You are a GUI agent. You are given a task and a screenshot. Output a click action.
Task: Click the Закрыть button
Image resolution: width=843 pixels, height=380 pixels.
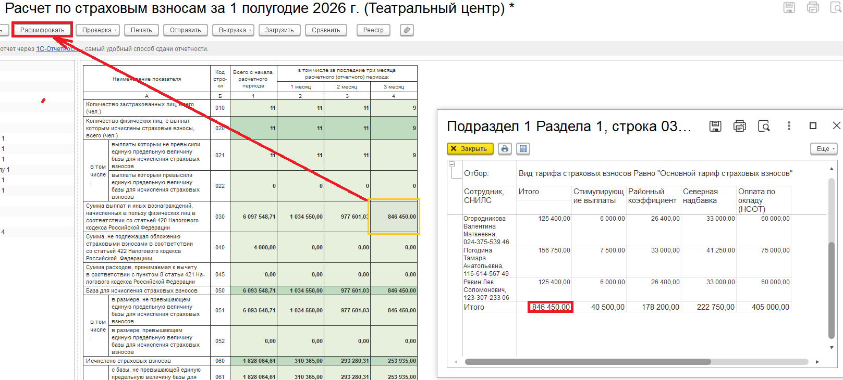(x=470, y=149)
